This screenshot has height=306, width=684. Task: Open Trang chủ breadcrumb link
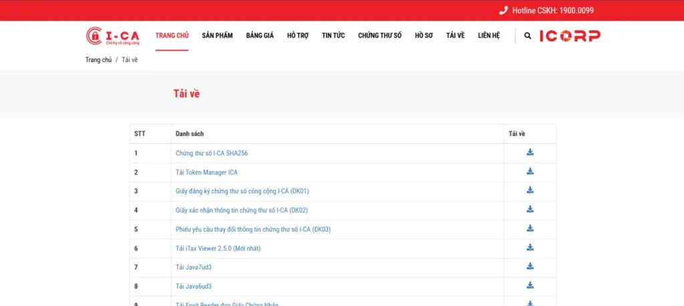(99, 59)
